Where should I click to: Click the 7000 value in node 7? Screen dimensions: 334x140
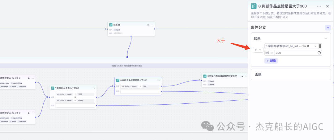coord(85,94)
